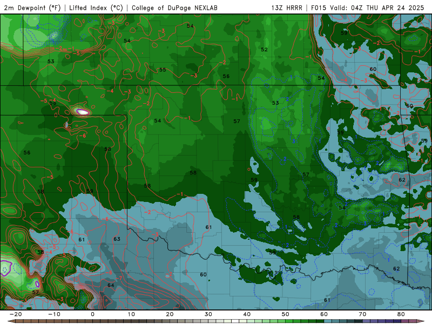The image size is (432, 324).
Task: Click the "2m Dewpoint (°F)" title text
Action: coord(32,8)
